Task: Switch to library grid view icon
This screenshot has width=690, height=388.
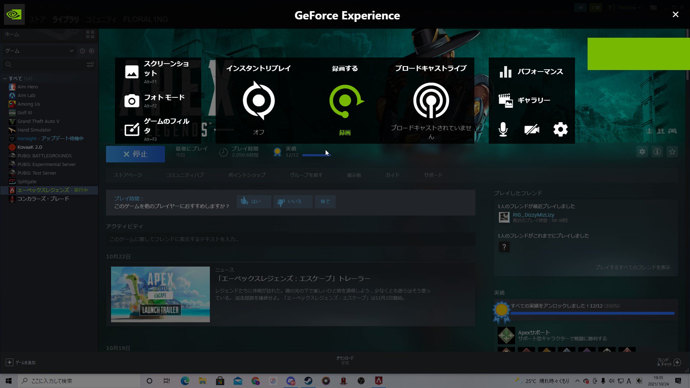Action: click(x=90, y=34)
